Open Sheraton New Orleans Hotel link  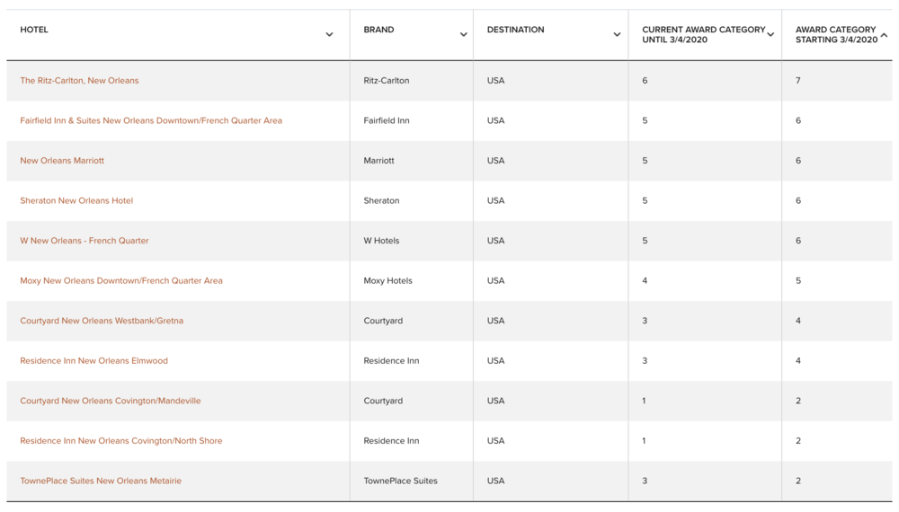tap(76, 200)
